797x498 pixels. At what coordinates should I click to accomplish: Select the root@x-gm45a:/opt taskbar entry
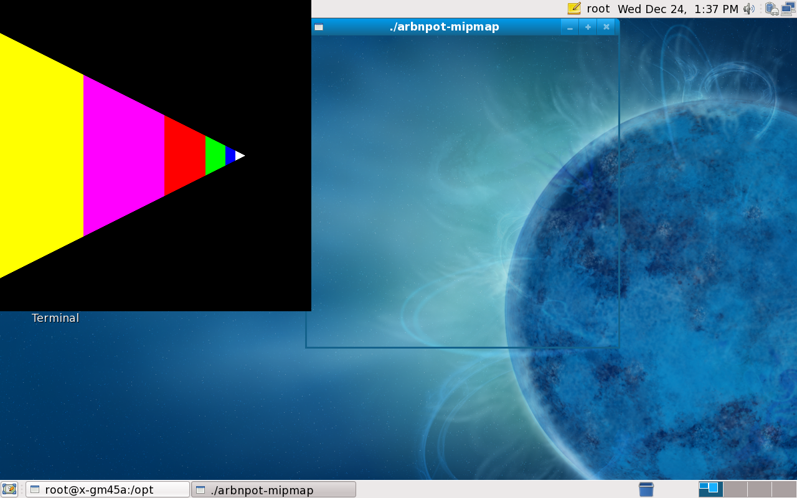[x=108, y=489]
